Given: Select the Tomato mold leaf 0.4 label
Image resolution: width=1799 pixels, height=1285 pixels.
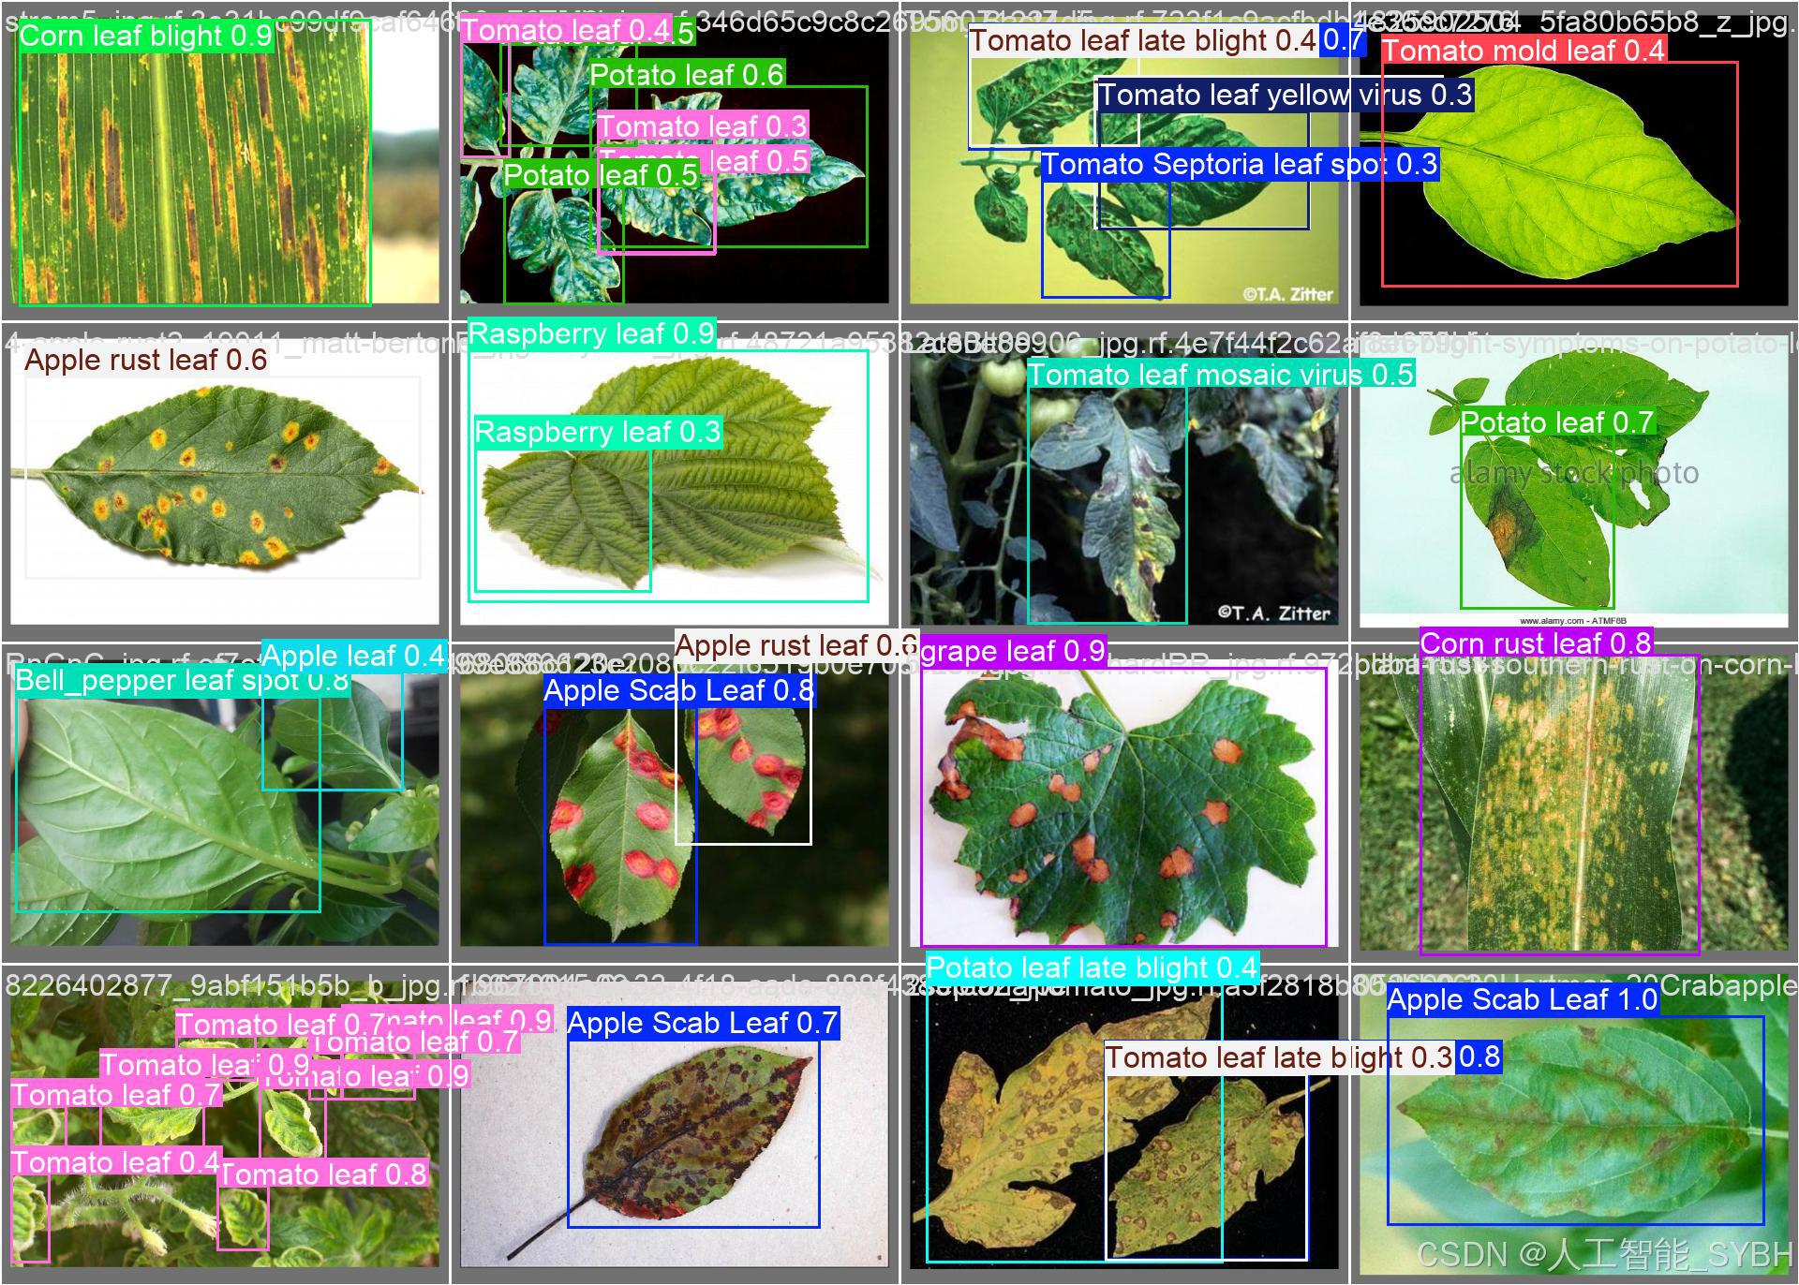Looking at the screenshot, I should 1523,51.
